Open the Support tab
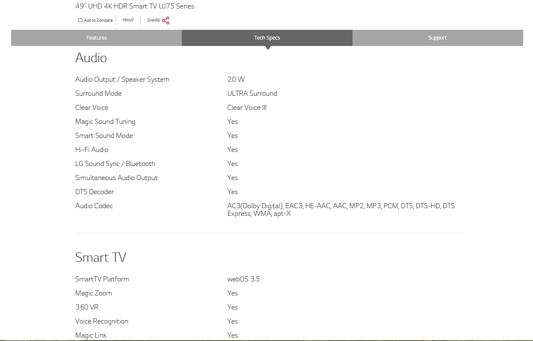This screenshot has height=341, width=533. [437, 38]
